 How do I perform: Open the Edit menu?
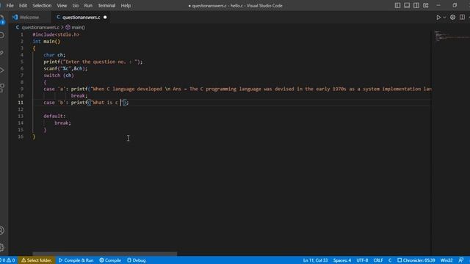(23, 5)
